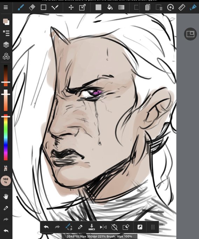The width and height of the screenshot is (199, 239).
Task: Open the copy document icon
Action: (x=147, y=7)
